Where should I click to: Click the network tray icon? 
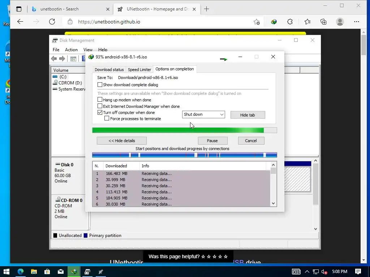coord(316,272)
